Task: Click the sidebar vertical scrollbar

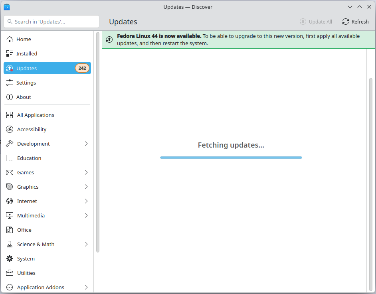Action: tap(98, 142)
